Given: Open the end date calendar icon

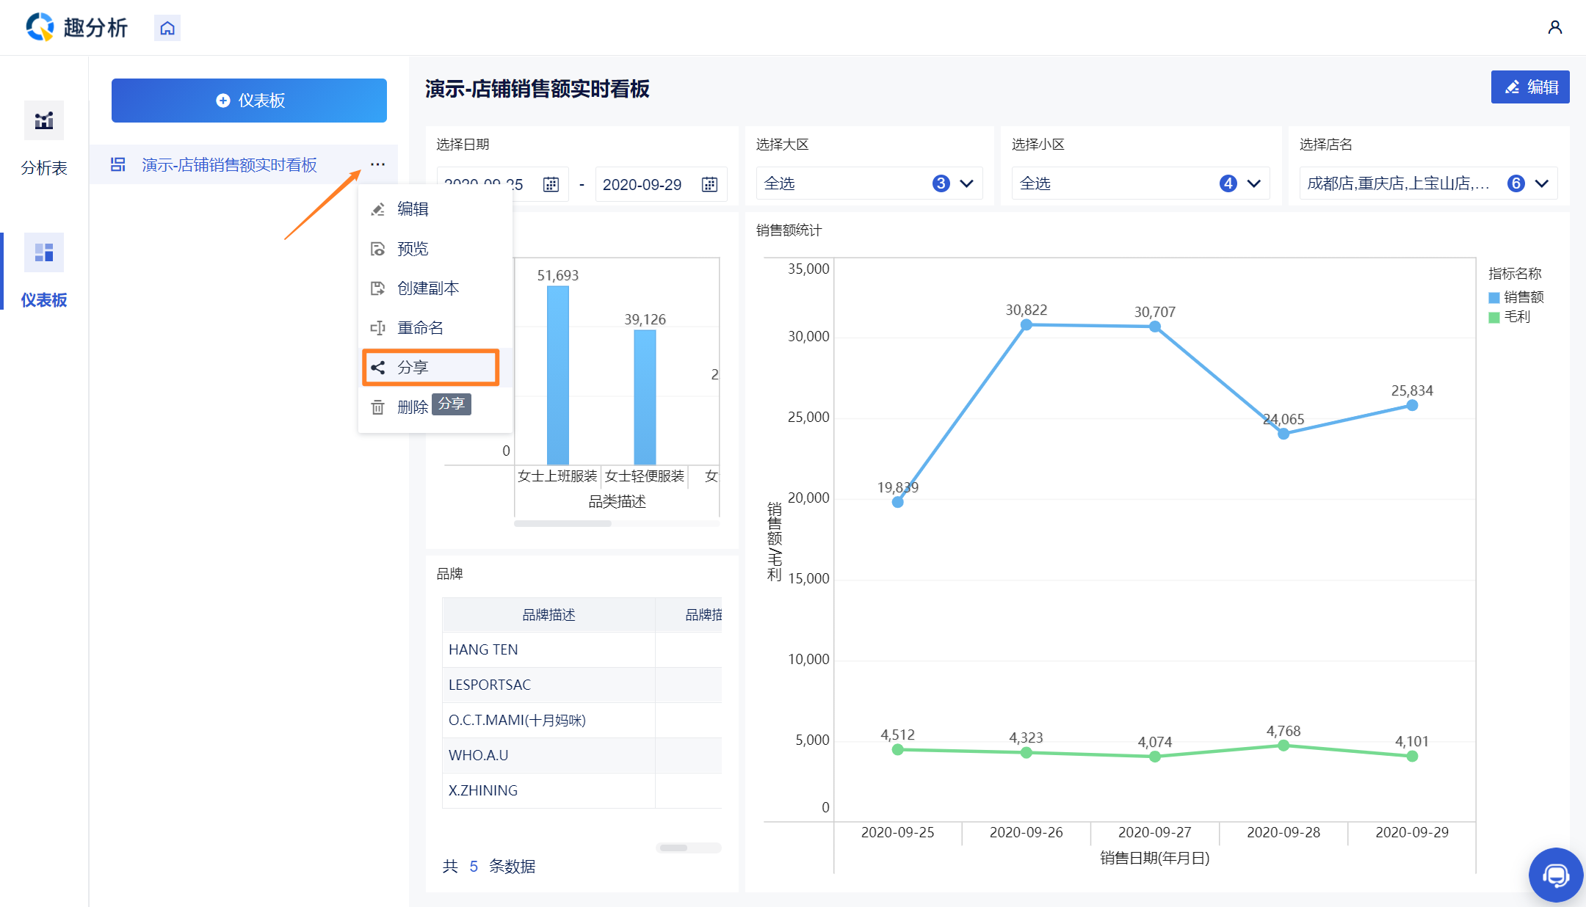Looking at the screenshot, I should coord(709,184).
